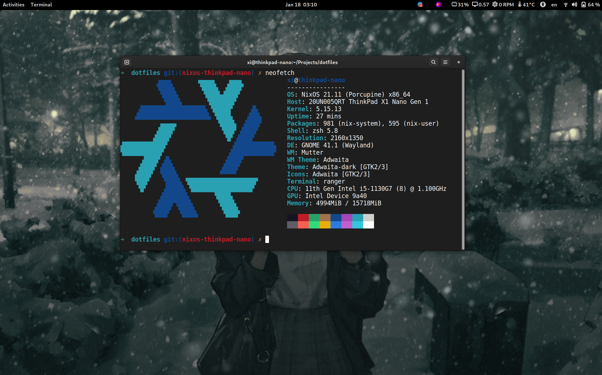The image size is (602, 375).
Task: Close the terminal window
Action: click(x=459, y=62)
